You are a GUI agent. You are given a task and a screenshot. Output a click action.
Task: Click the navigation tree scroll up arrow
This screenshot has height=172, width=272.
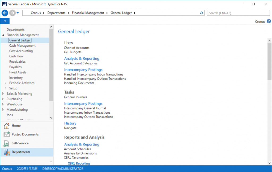tap(51, 27)
